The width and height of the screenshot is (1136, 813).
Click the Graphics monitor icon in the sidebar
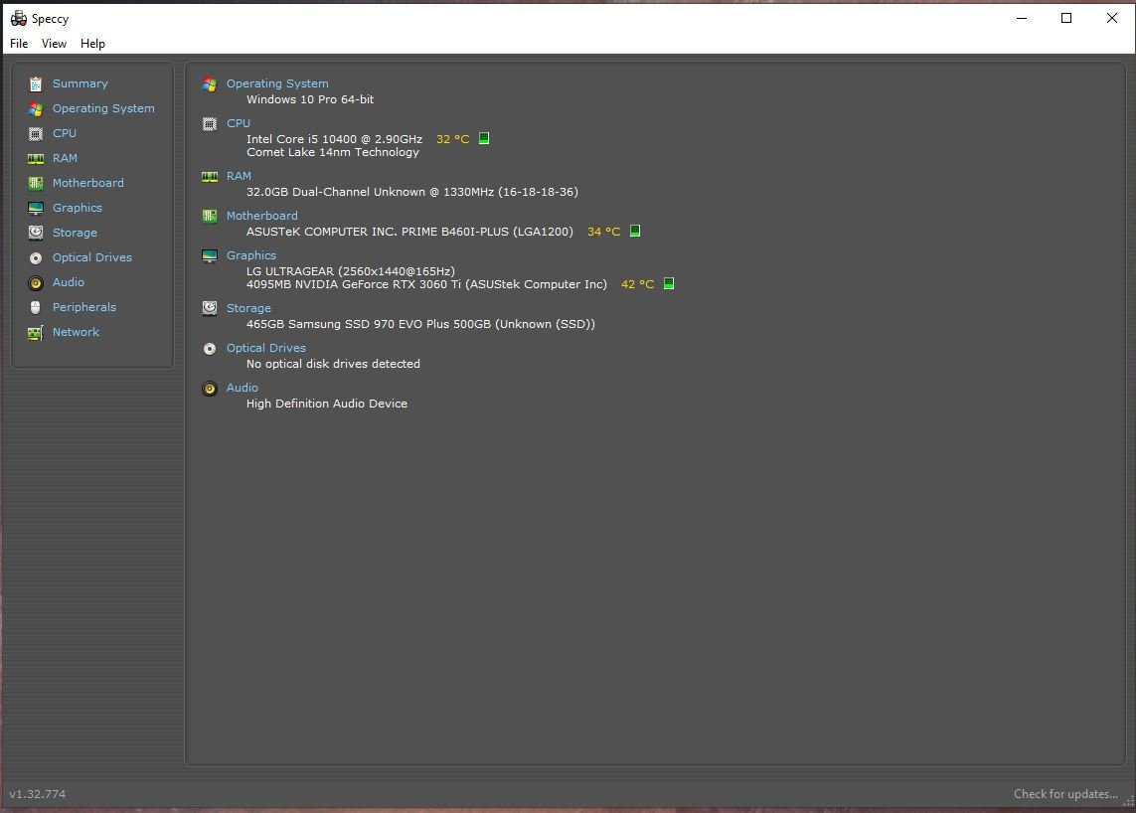click(36, 208)
